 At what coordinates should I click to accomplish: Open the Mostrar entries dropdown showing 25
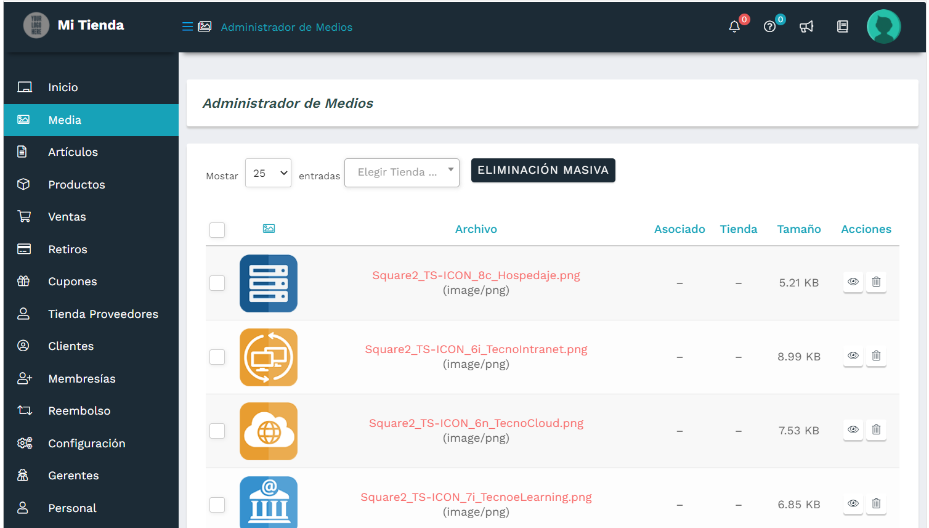point(268,173)
